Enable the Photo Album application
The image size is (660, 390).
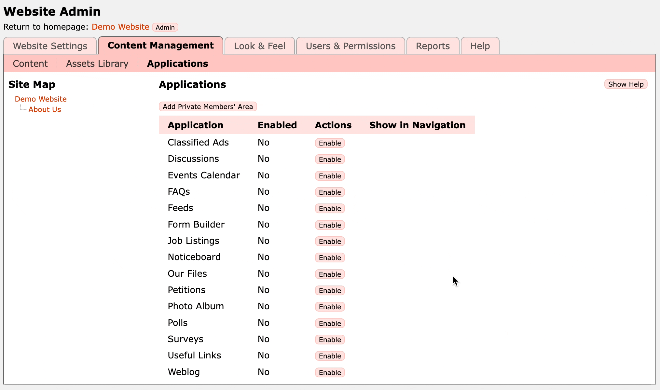pyautogui.click(x=330, y=307)
